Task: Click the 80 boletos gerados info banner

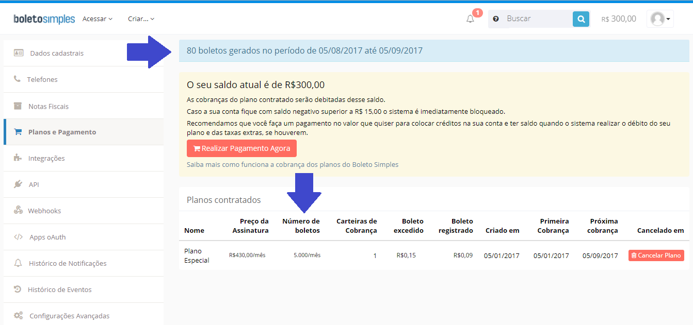Action: click(434, 50)
